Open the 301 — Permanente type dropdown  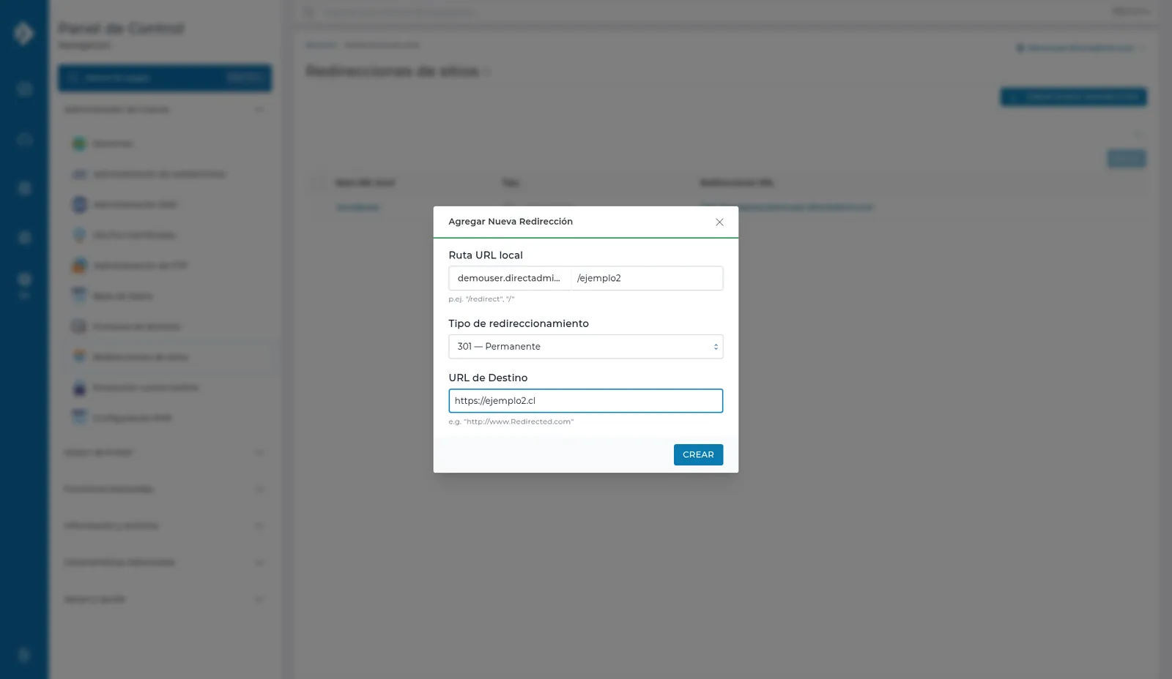point(586,347)
